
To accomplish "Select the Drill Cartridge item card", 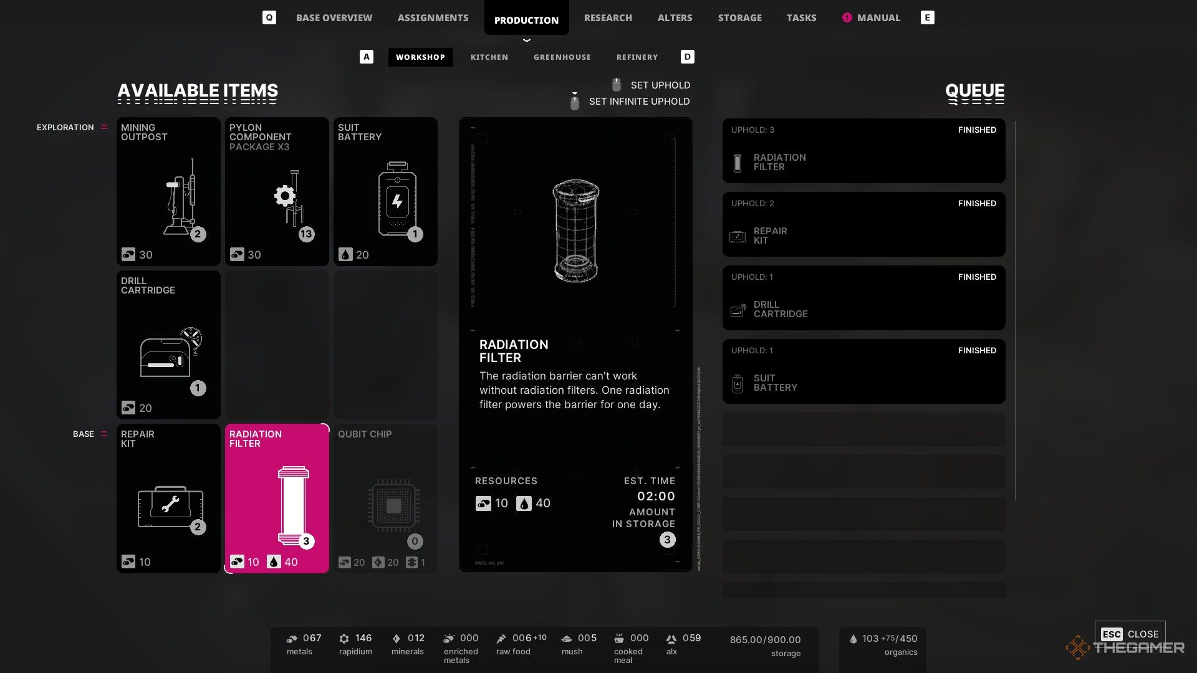I will 168,345.
